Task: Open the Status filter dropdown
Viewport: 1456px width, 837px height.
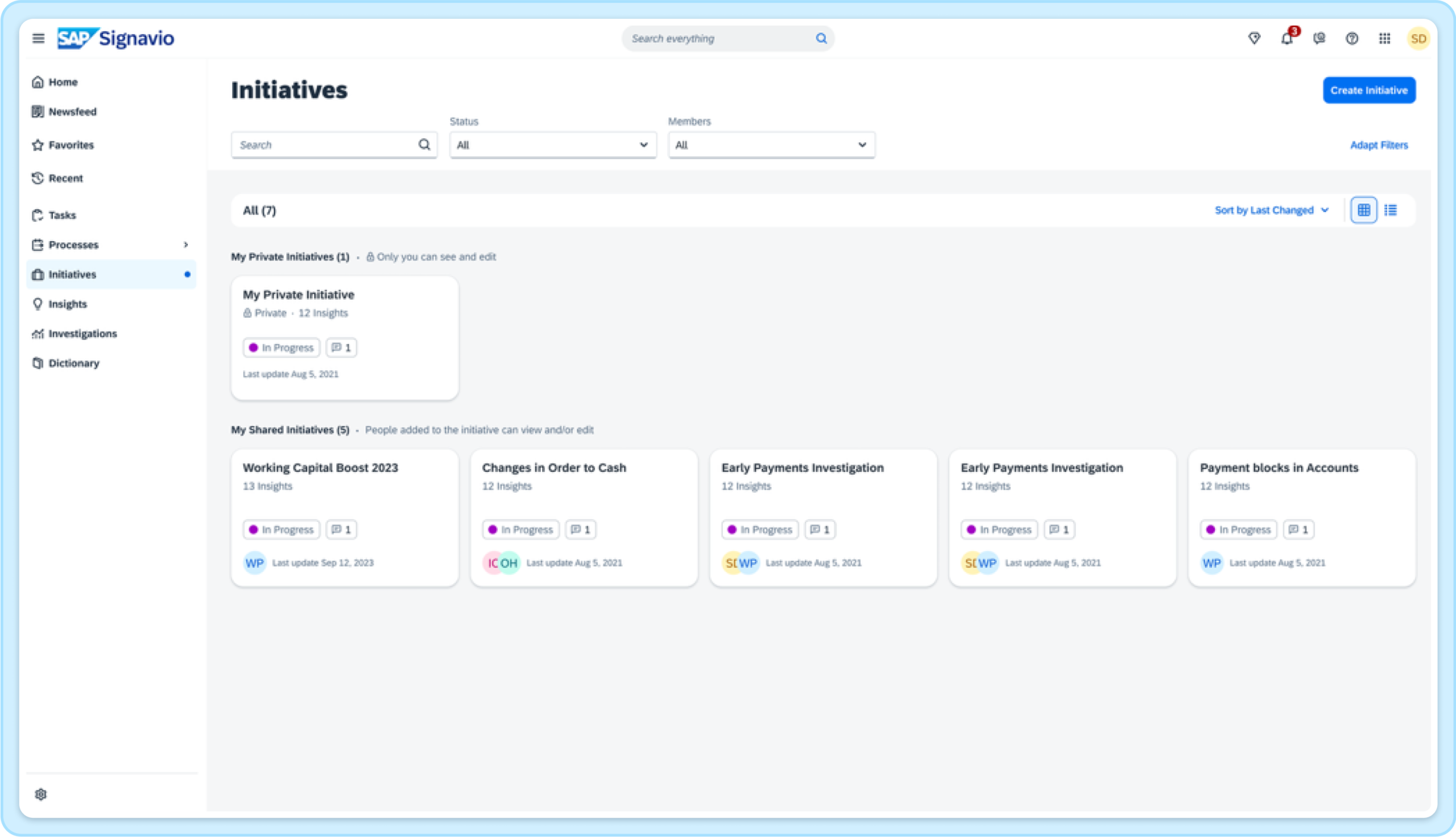Action: click(x=552, y=145)
